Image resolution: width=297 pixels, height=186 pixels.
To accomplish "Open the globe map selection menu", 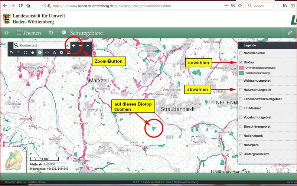I will [51, 33].
